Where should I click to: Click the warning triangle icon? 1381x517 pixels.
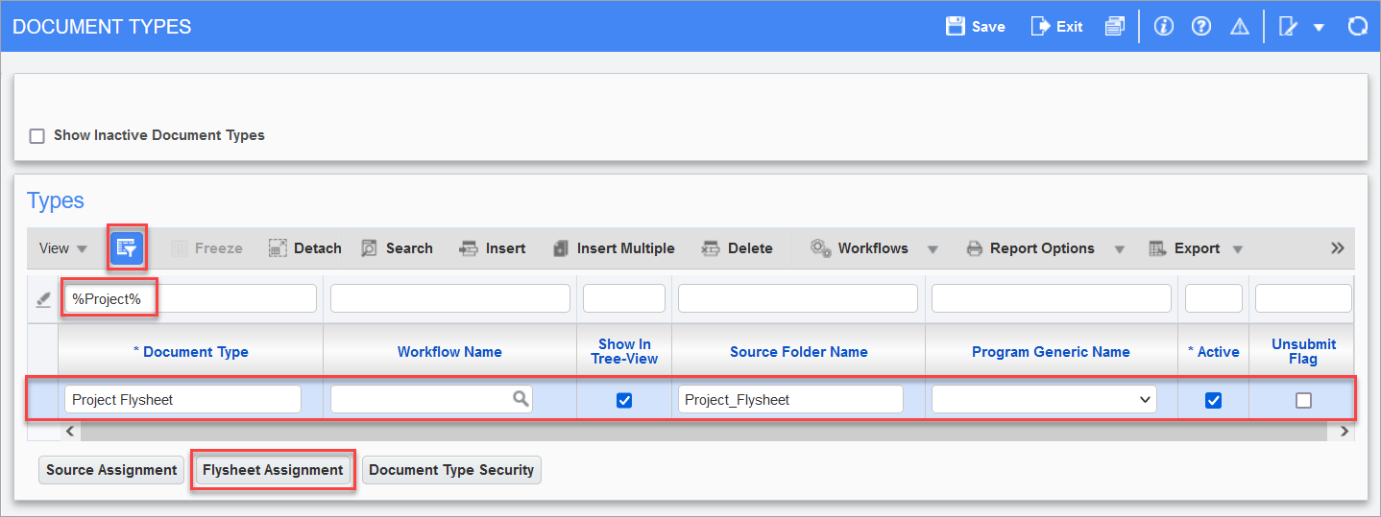tap(1240, 26)
